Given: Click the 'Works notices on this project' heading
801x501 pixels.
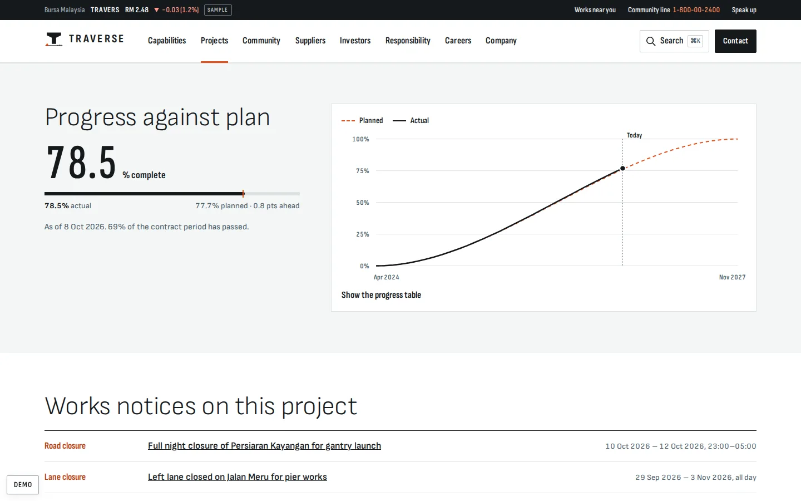Looking at the screenshot, I should [201, 406].
